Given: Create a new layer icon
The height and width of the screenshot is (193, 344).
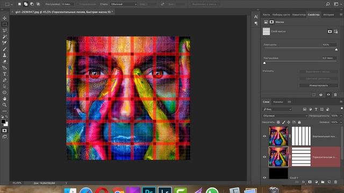Looking at the screenshot, I should point(329,182).
